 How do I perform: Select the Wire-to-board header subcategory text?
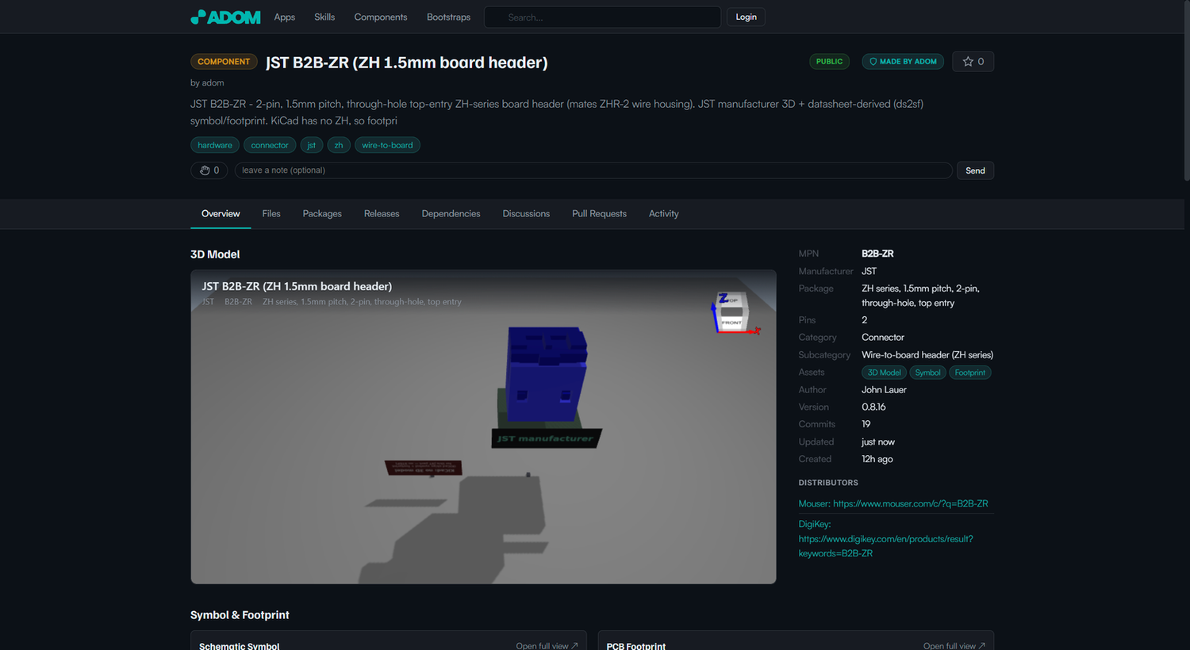[927, 355]
